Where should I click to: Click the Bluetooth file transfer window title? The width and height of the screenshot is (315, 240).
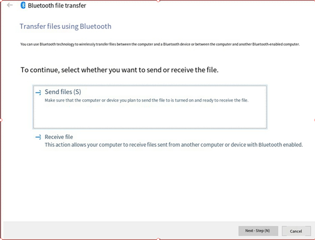click(57, 6)
